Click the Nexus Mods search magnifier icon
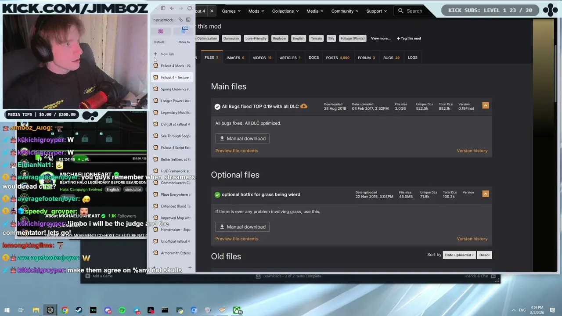The image size is (562, 316). coord(401,11)
